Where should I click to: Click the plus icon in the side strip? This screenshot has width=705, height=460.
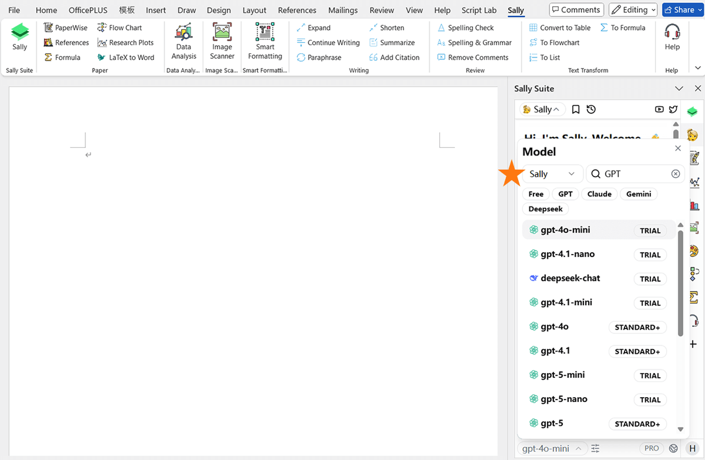pyautogui.click(x=693, y=344)
